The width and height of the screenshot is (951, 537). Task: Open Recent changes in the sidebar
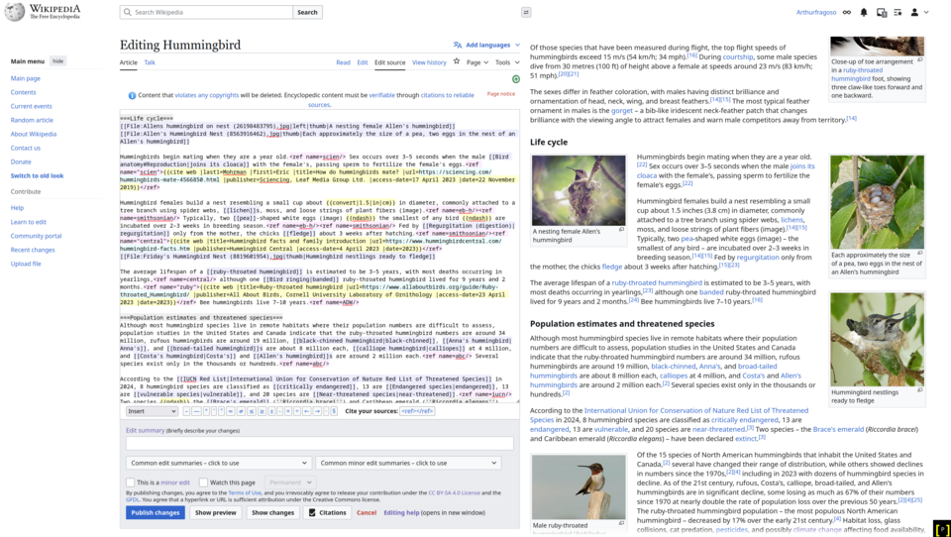(33, 250)
